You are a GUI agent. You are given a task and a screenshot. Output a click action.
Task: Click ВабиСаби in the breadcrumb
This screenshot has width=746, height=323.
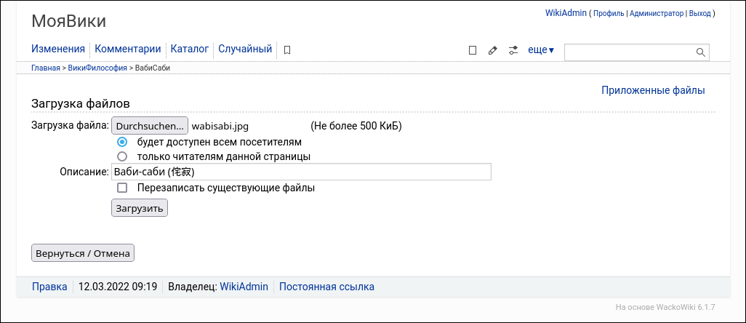point(153,68)
